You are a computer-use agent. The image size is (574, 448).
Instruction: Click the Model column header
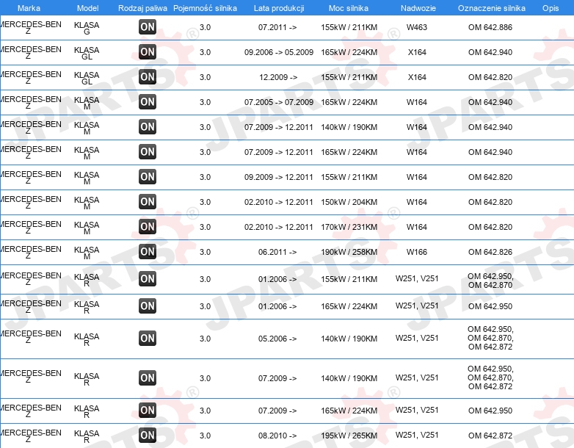(88, 8)
